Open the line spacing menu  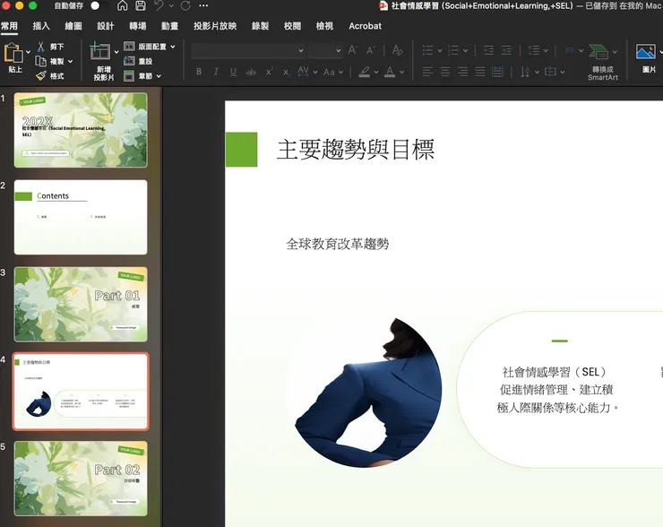click(538, 50)
